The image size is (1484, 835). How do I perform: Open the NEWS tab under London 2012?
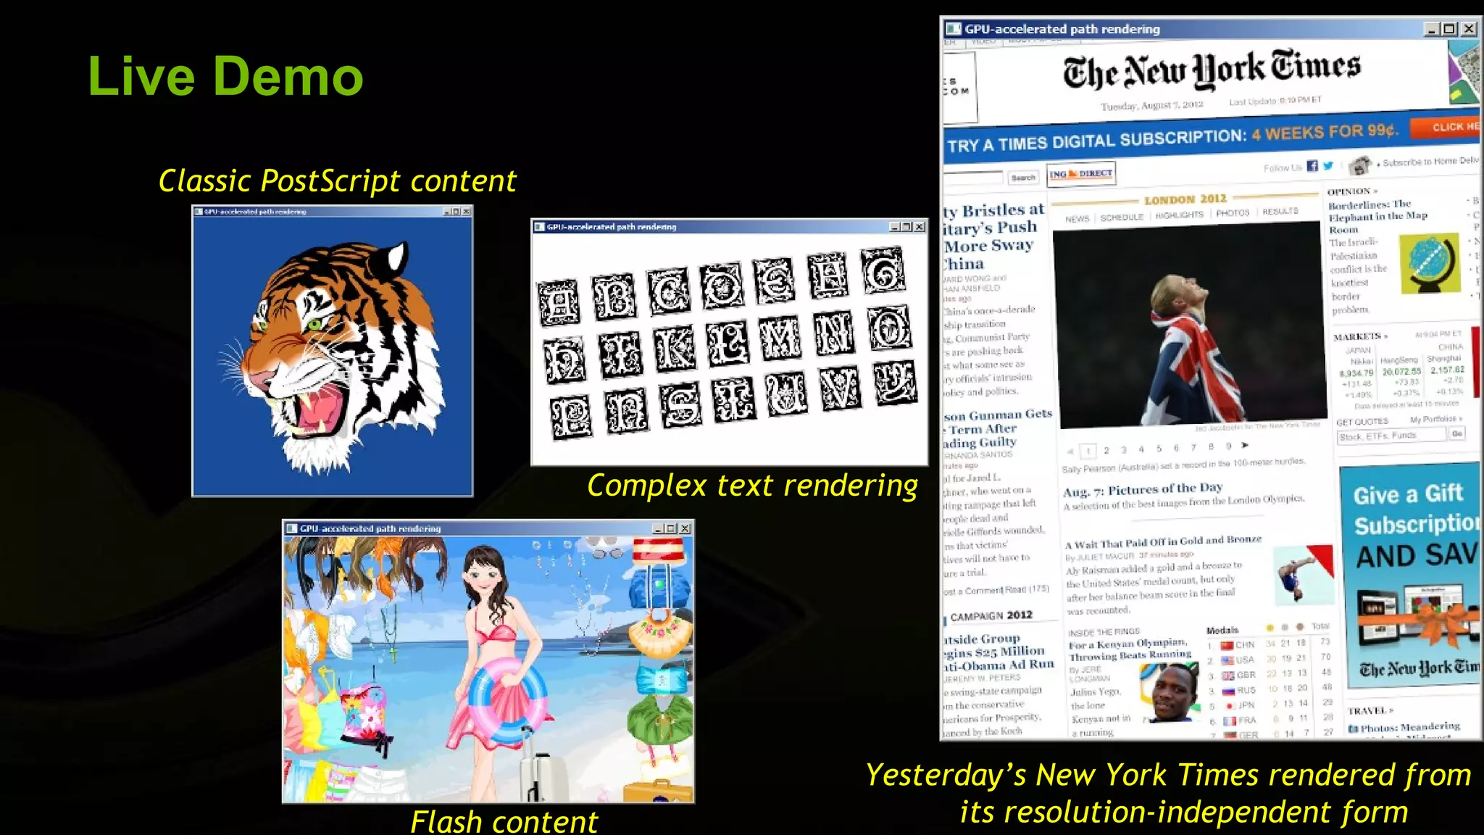click(1077, 218)
